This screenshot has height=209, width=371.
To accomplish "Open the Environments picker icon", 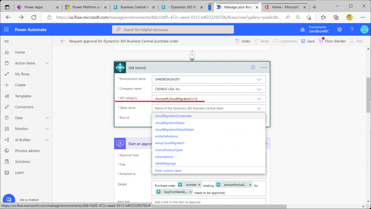I will coord(303,30).
